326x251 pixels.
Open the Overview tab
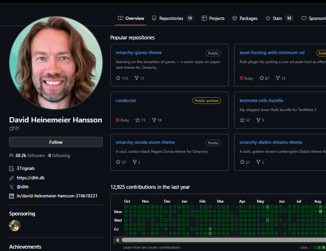click(131, 19)
